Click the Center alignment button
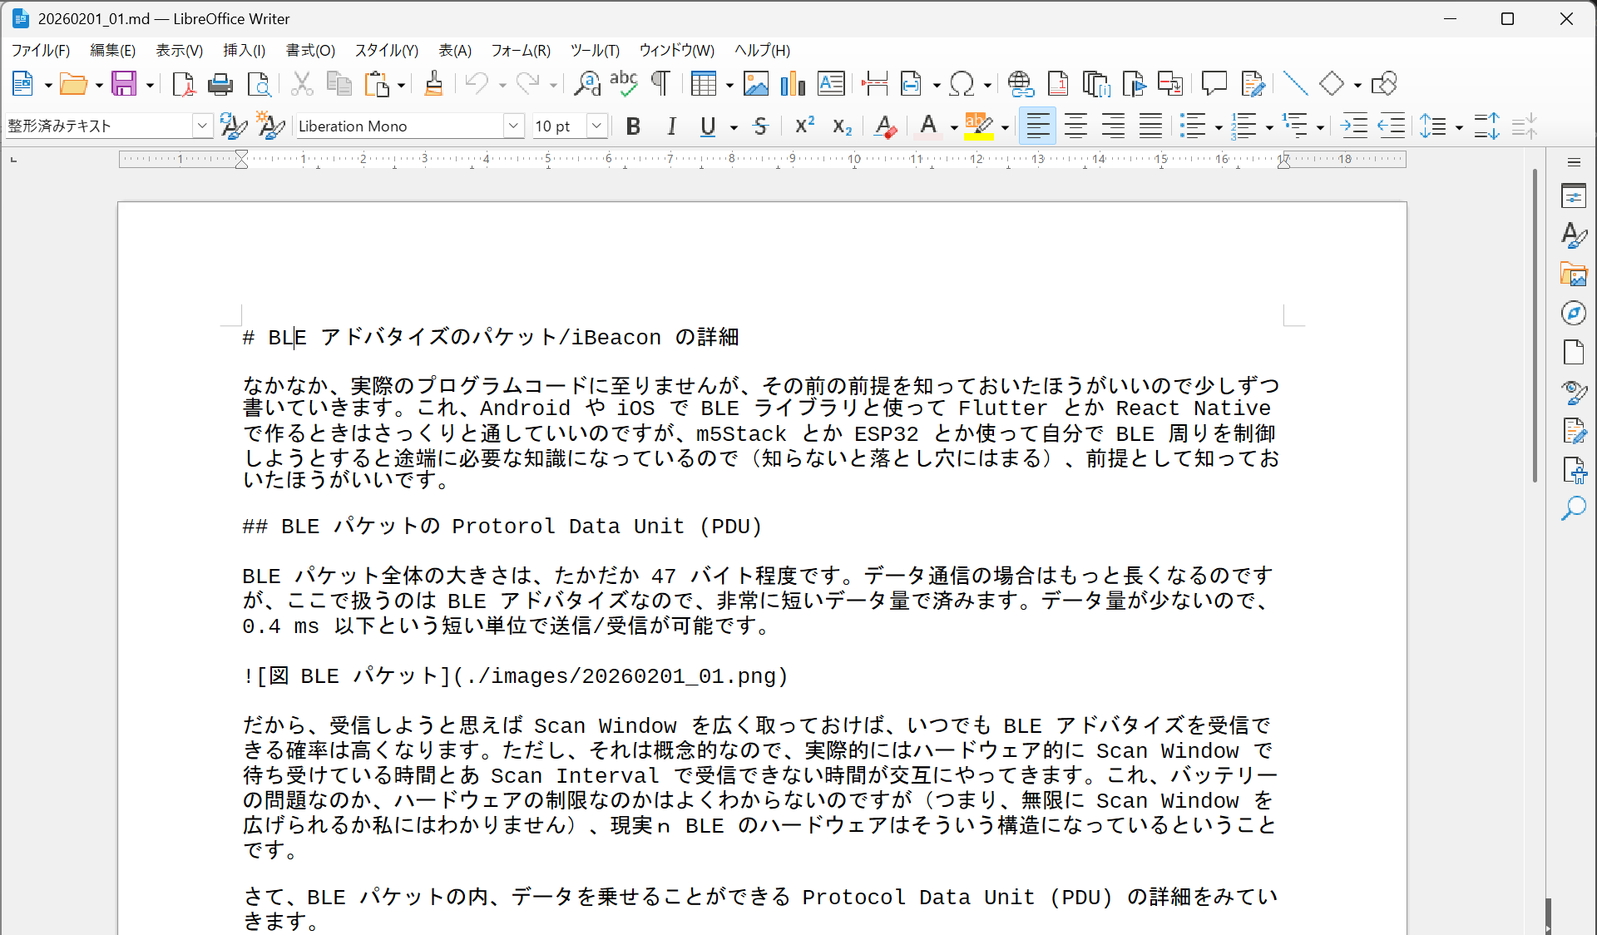 point(1075,126)
